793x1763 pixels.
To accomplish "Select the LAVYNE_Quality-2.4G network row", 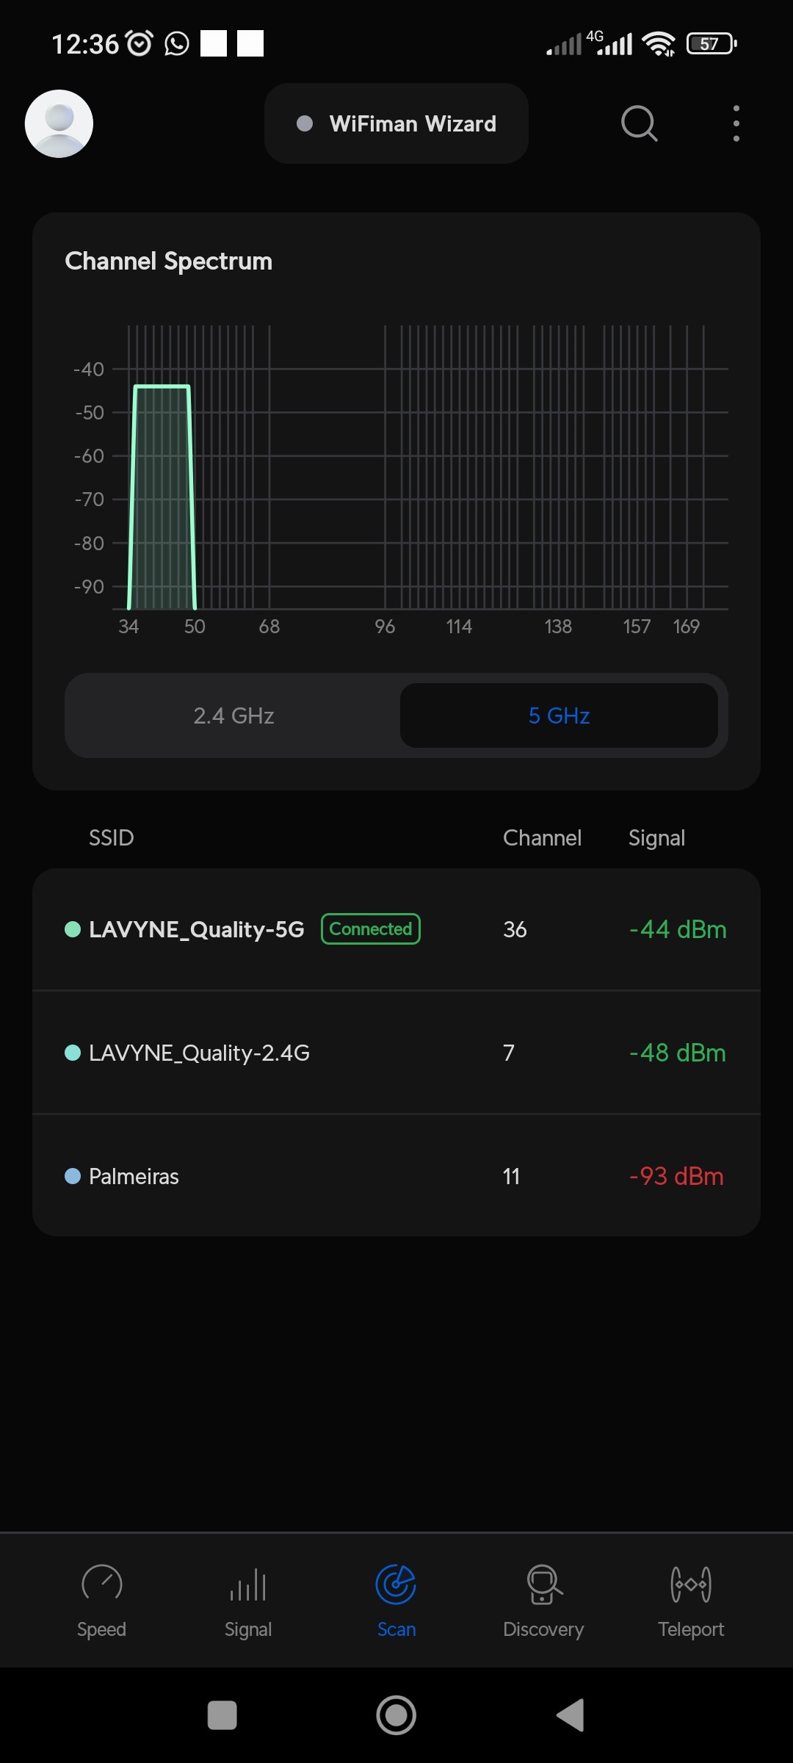I will (x=199, y=1053).
